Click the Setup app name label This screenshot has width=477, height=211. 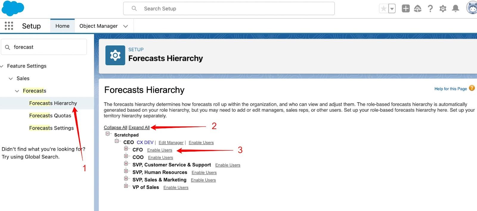[31, 26]
